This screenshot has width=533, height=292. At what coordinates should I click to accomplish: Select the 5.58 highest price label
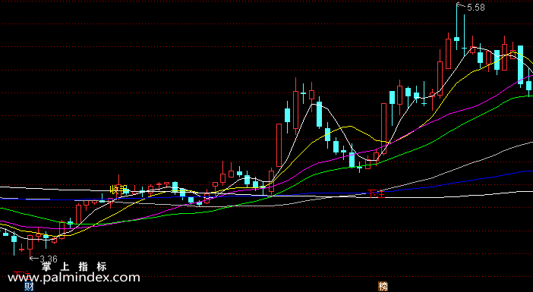click(476, 8)
